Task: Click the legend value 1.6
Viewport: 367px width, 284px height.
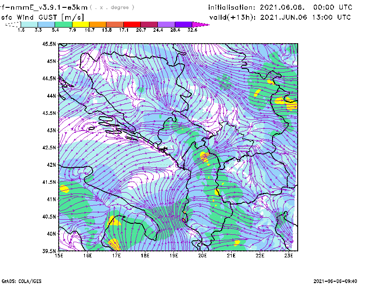Action: point(21,30)
